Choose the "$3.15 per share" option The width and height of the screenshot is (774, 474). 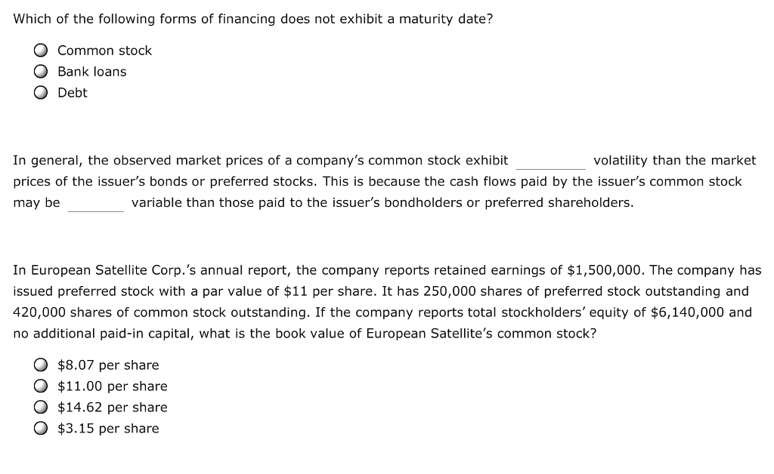pyautogui.click(x=41, y=428)
